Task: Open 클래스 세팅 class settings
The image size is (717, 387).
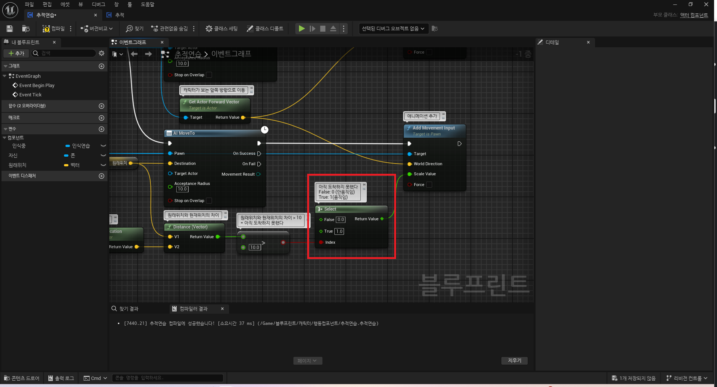Action: coord(222,29)
